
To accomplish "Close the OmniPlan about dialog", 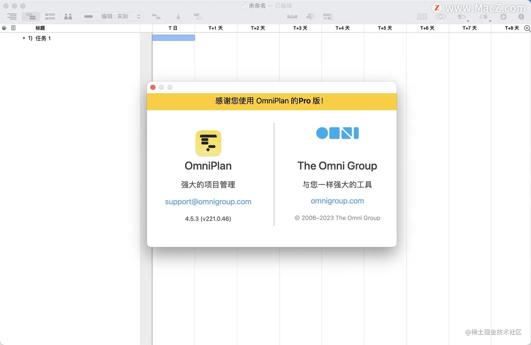I will click(x=153, y=87).
